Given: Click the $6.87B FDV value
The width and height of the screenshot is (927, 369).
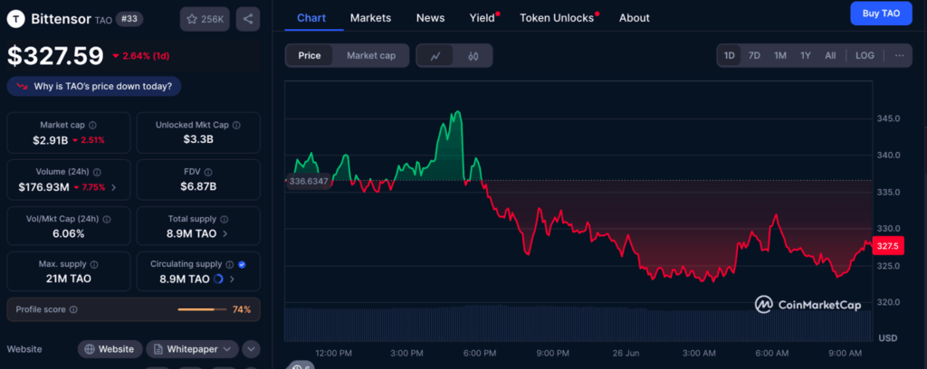Looking at the screenshot, I should (x=198, y=187).
